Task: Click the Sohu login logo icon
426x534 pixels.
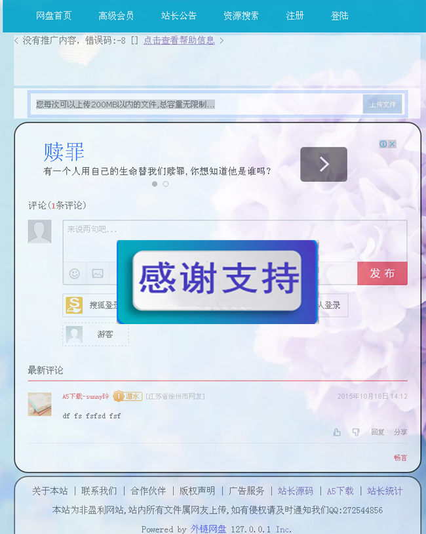Action: point(74,305)
